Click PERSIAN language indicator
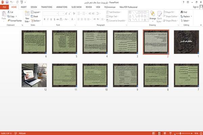Screen dimensions: 203x135 coord(22,133)
